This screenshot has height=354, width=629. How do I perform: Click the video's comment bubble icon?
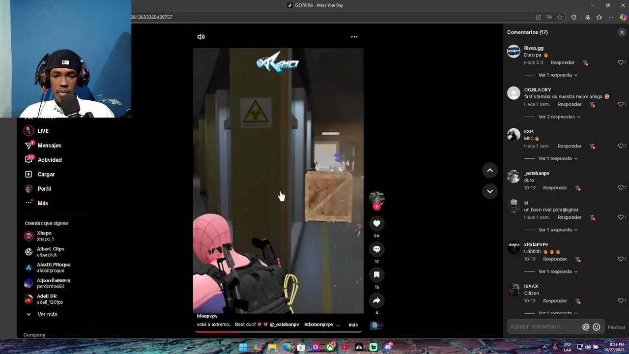point(376,249)
